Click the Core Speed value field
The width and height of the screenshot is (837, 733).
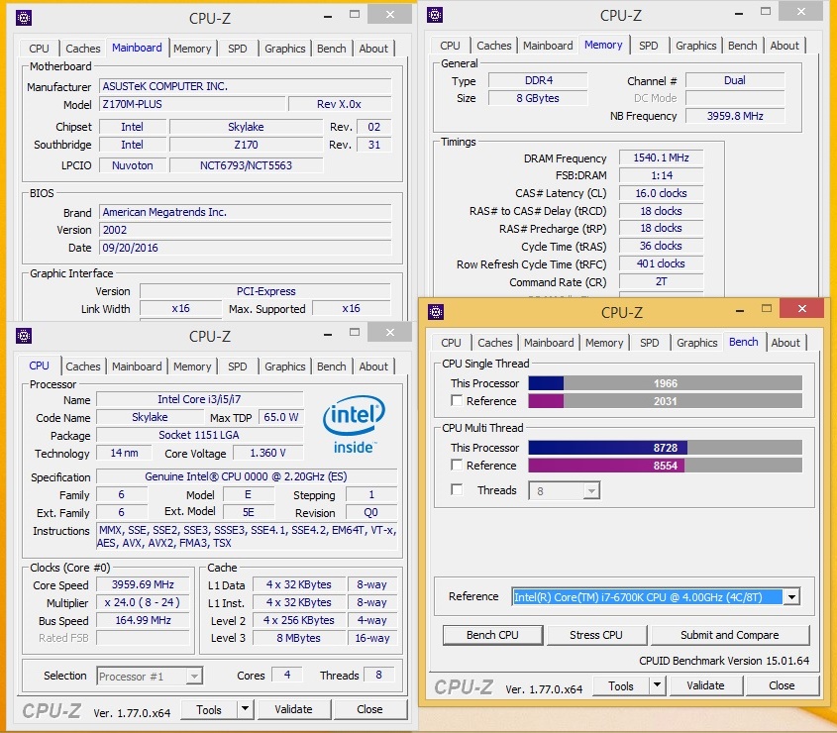(143, 584)
